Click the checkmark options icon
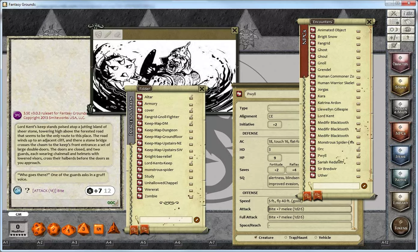Image resolution: width=418 pixels, height=252 pixels. pos(394,46)
